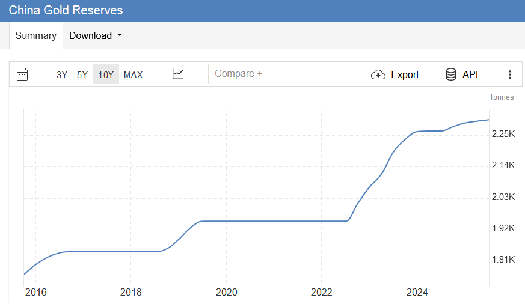The height and width of the screenshot is (304, 525).
Task: Select the 5Y time range
Action: coord(82,74)
